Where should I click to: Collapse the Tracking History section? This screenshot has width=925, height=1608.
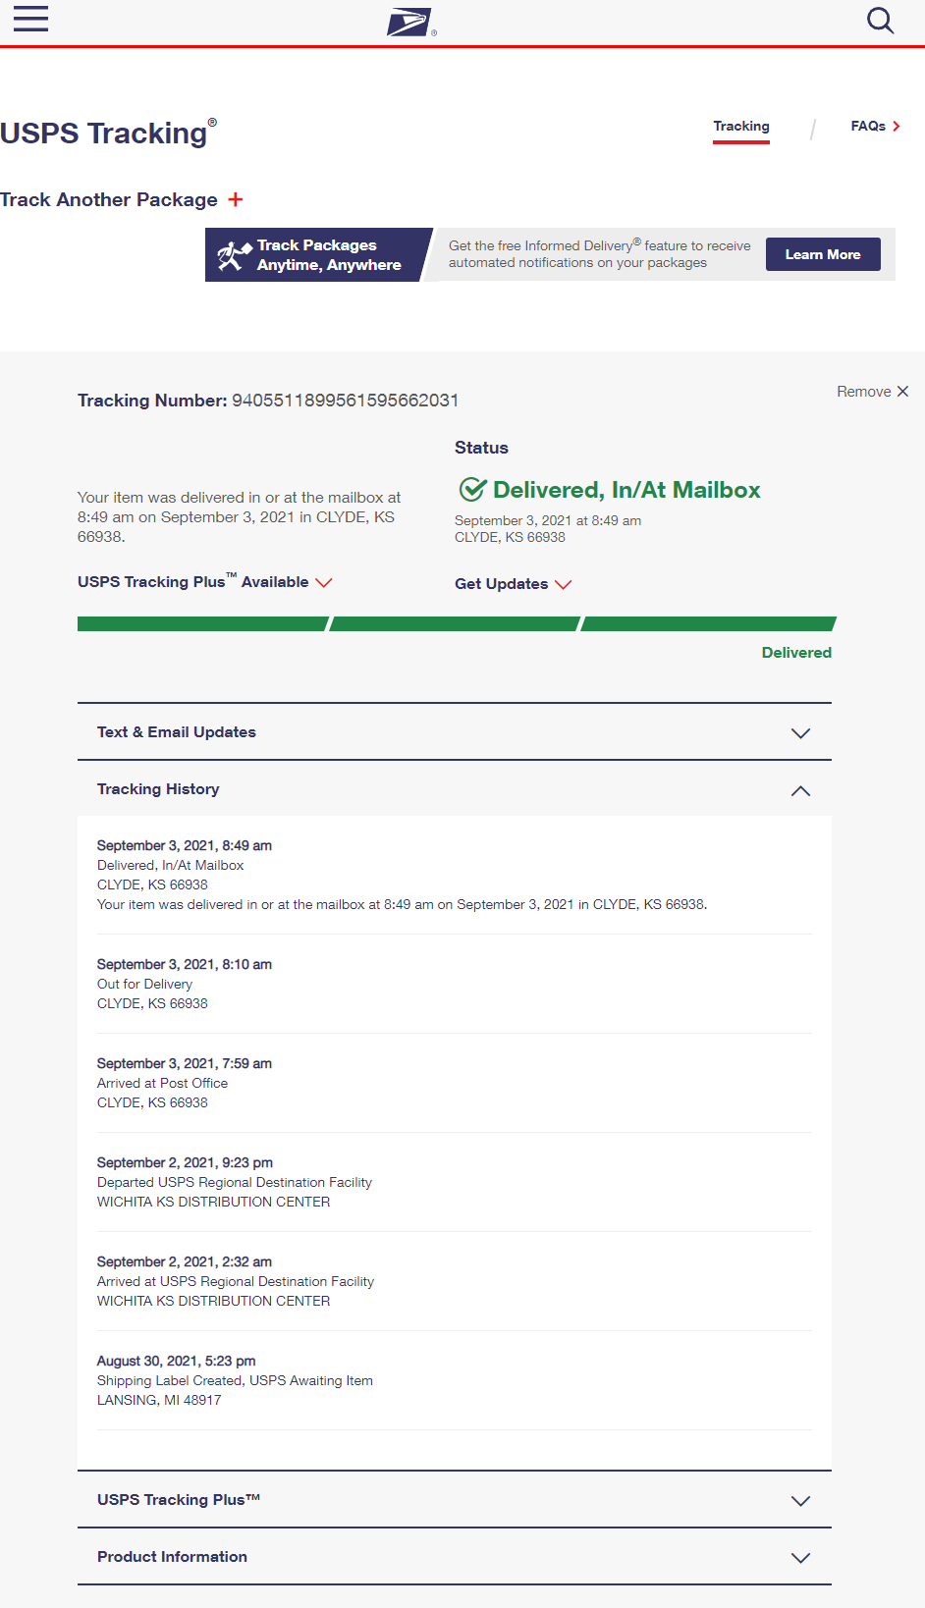(x=800, y=790)
